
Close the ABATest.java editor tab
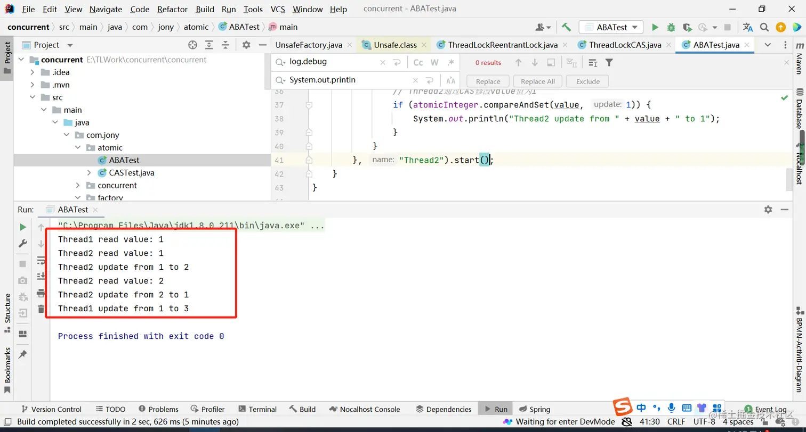tap(747, 45)
